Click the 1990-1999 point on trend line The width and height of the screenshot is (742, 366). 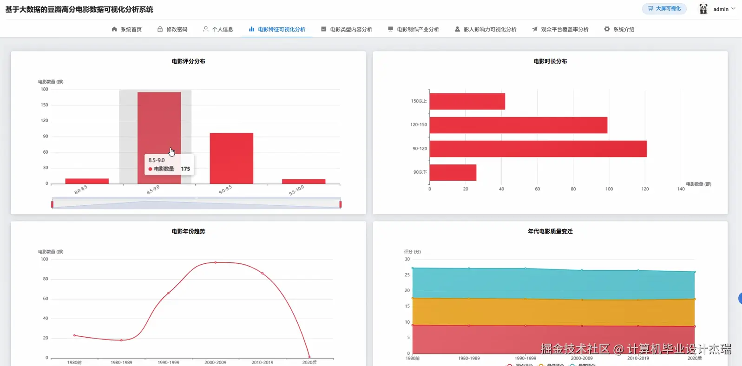[168, 293]
